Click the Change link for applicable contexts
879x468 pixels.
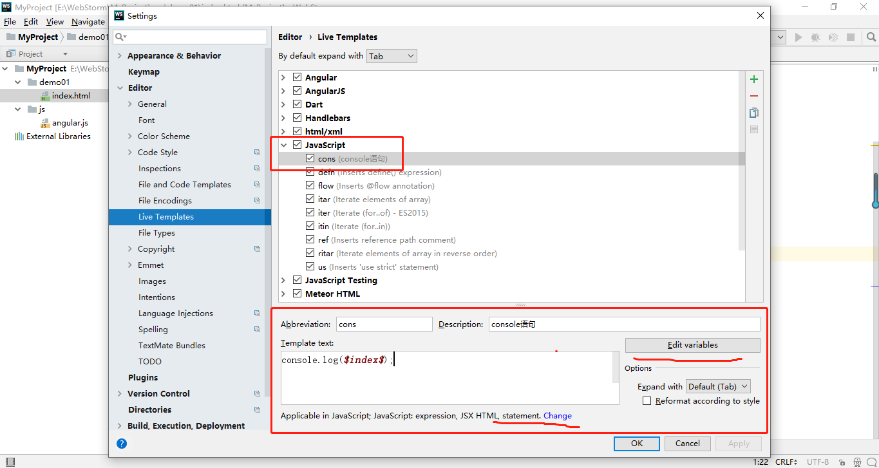558,416
